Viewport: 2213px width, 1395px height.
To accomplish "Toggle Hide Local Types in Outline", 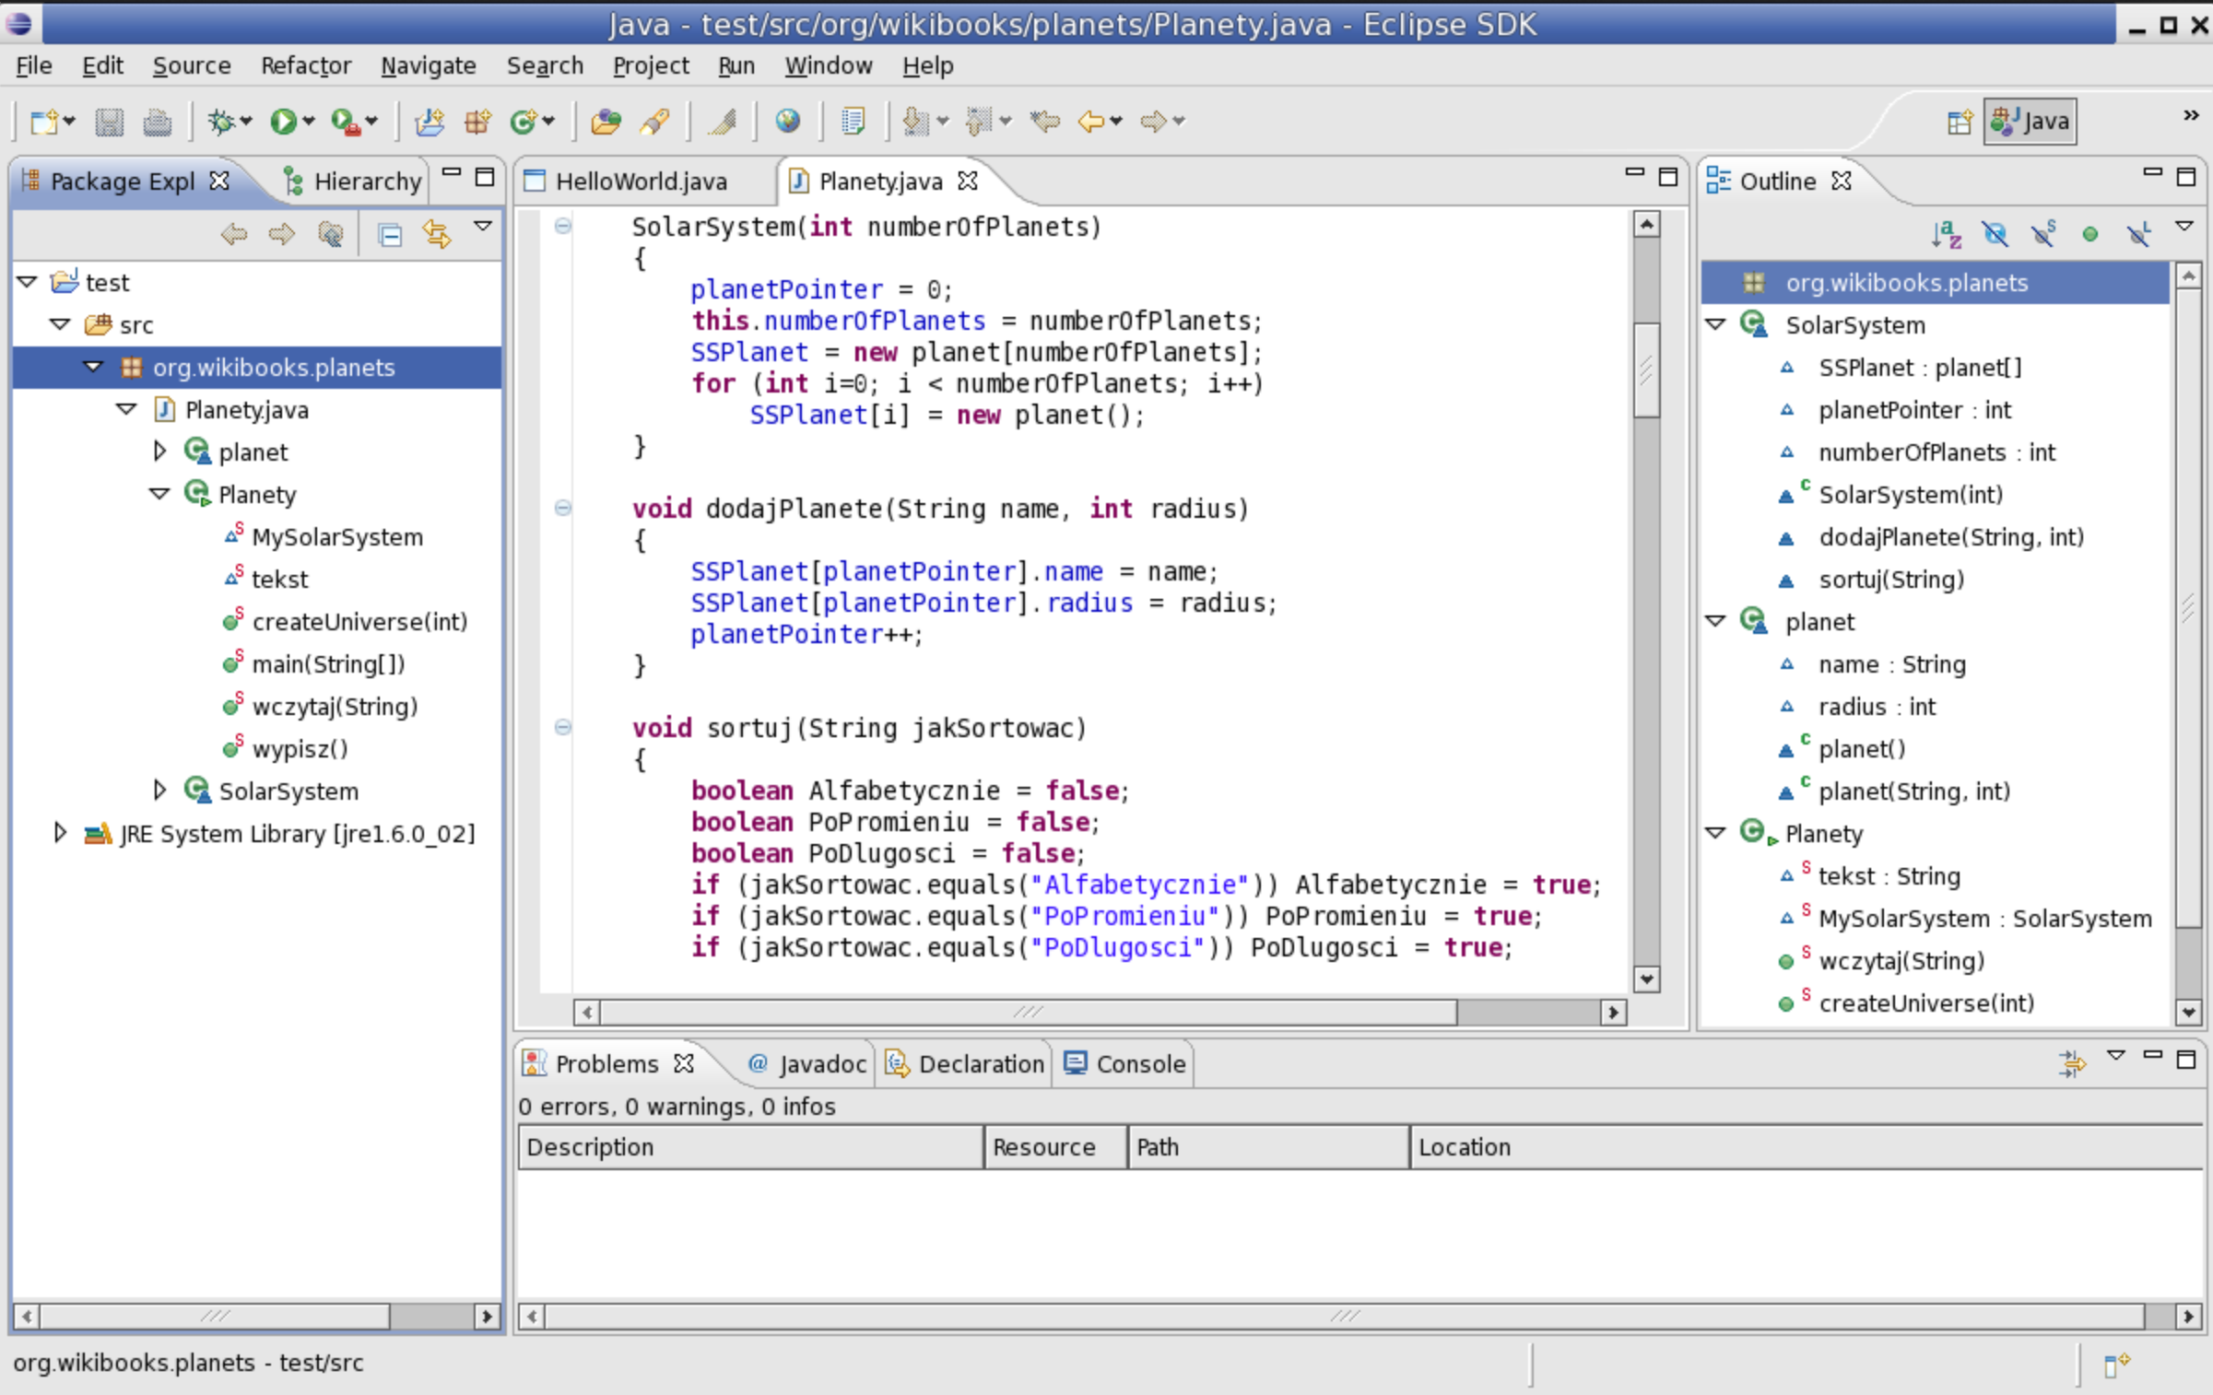I will point(2139,235).
